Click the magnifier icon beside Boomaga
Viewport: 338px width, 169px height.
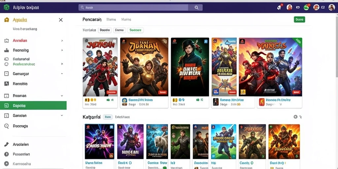[x=7, y=126]
